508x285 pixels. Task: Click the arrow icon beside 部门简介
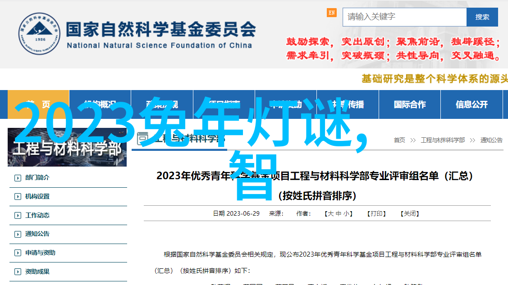point(18,178)
